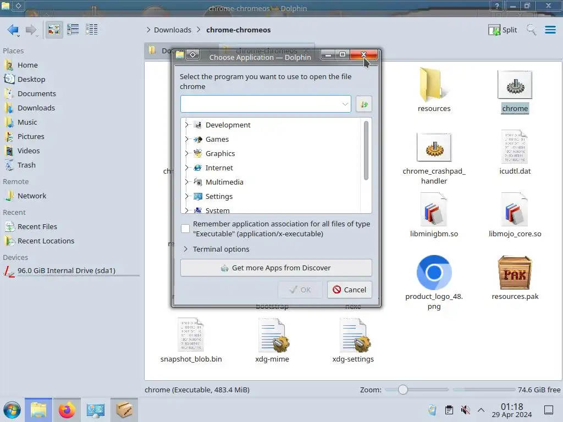Open Dolphin file manager taskbar entry
The width and height of the screenshot is (563, 422).
click(x=38, y=410)
